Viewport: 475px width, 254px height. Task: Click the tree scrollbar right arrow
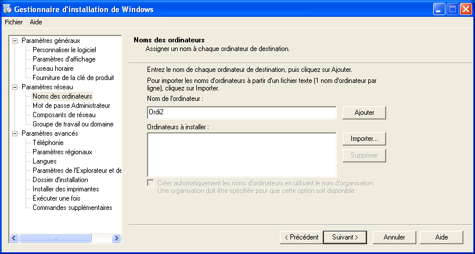116,238
